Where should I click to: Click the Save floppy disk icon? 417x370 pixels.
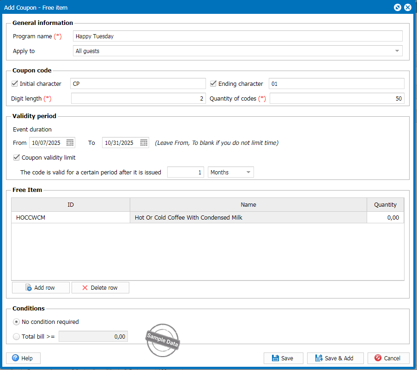(275, 358)
